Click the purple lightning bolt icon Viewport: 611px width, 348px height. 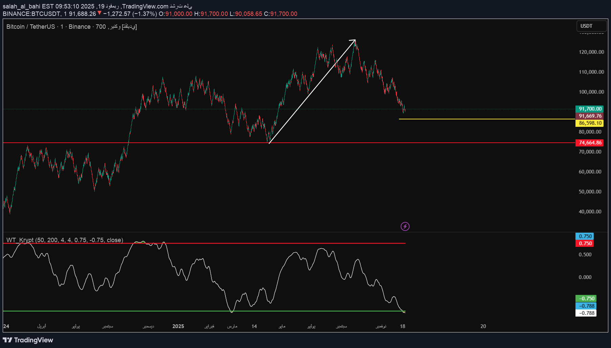point(405,226)
